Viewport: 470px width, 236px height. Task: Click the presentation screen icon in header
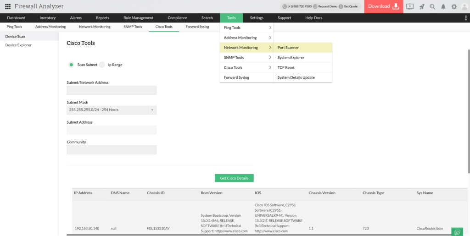click(410, 6)
